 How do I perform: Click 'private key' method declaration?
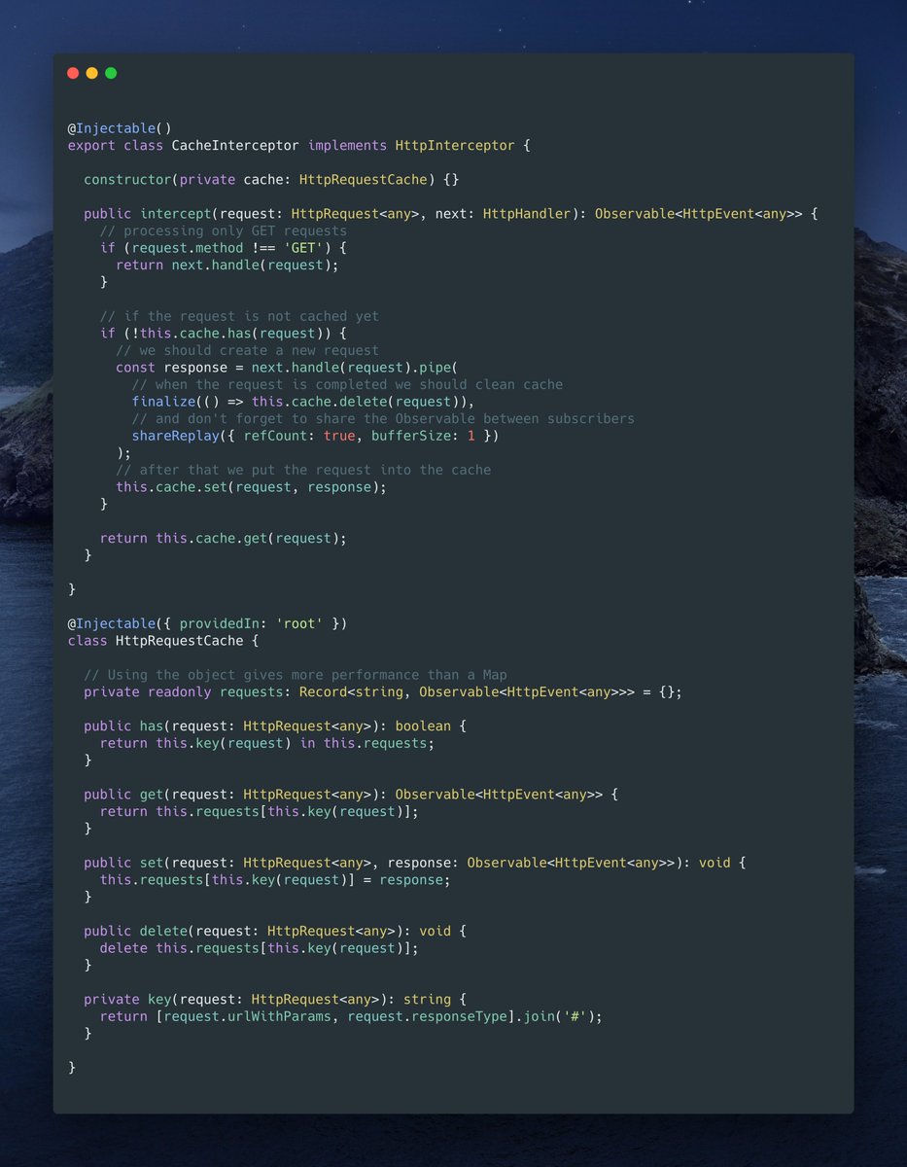tap(127, 999)
